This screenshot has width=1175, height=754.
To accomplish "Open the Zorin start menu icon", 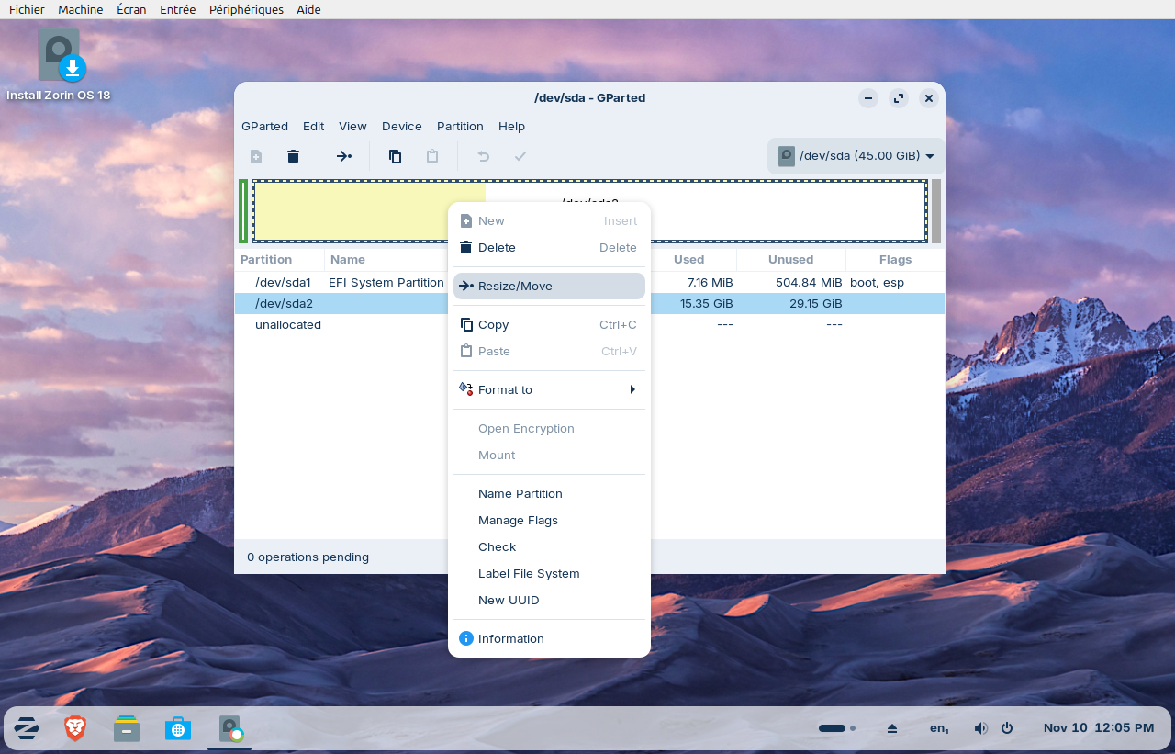I will tap(27, 729).
